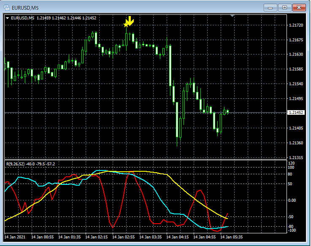The height and width of the screenshot is (246, 311).
Task: Click the grey chart shift triangle marker
Action: coord(232,16)
